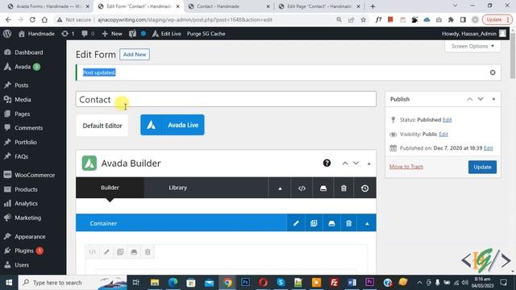Open the Avada sidebar menu
Viewport: 516px width, 290px height.
[23, 67]
